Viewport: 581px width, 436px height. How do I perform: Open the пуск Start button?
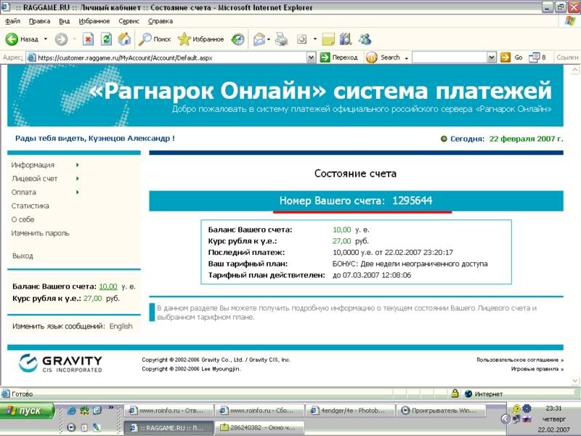click(27, 411)
